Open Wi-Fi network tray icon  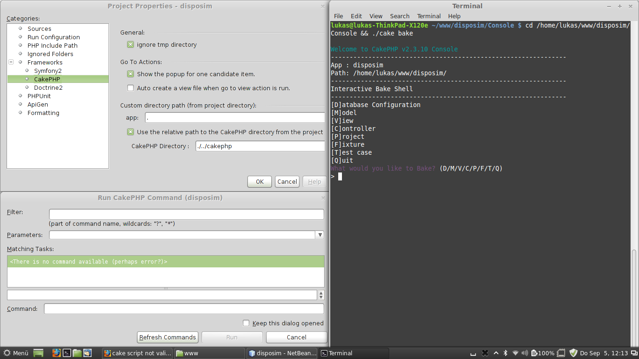[x=516, y=353]
